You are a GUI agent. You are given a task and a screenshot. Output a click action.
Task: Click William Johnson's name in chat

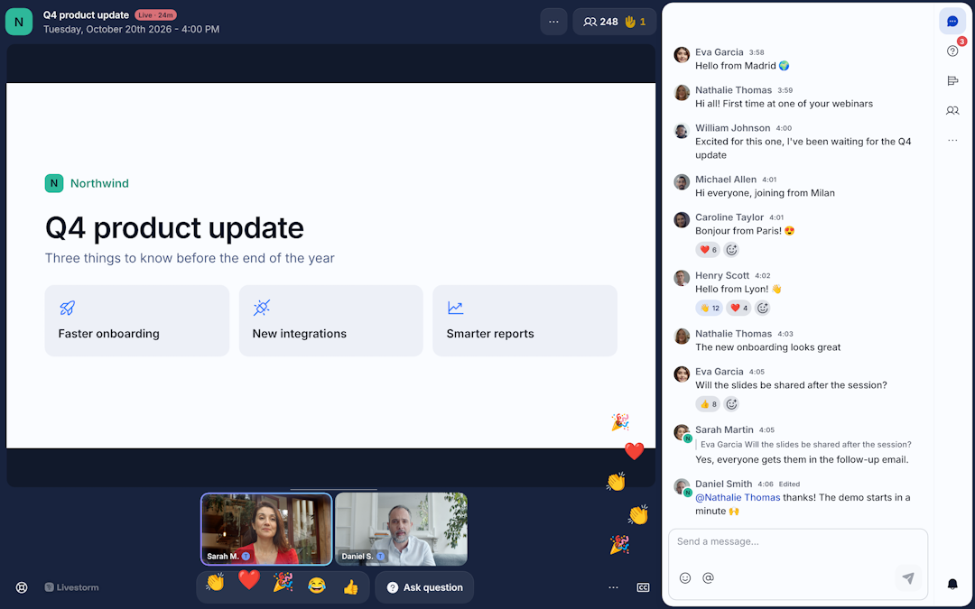[x=732, y=128]
